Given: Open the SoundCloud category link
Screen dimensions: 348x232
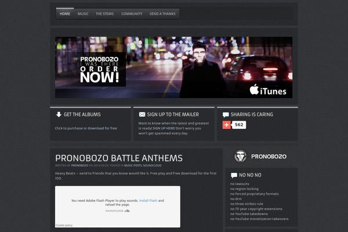Looking at the screenshot, I should click(152, 166).
